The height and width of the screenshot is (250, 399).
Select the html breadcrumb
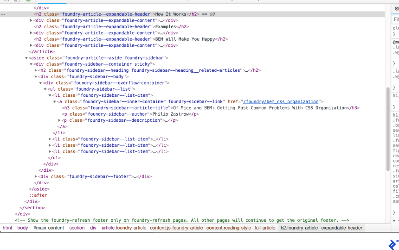click(x=7, y=228)
